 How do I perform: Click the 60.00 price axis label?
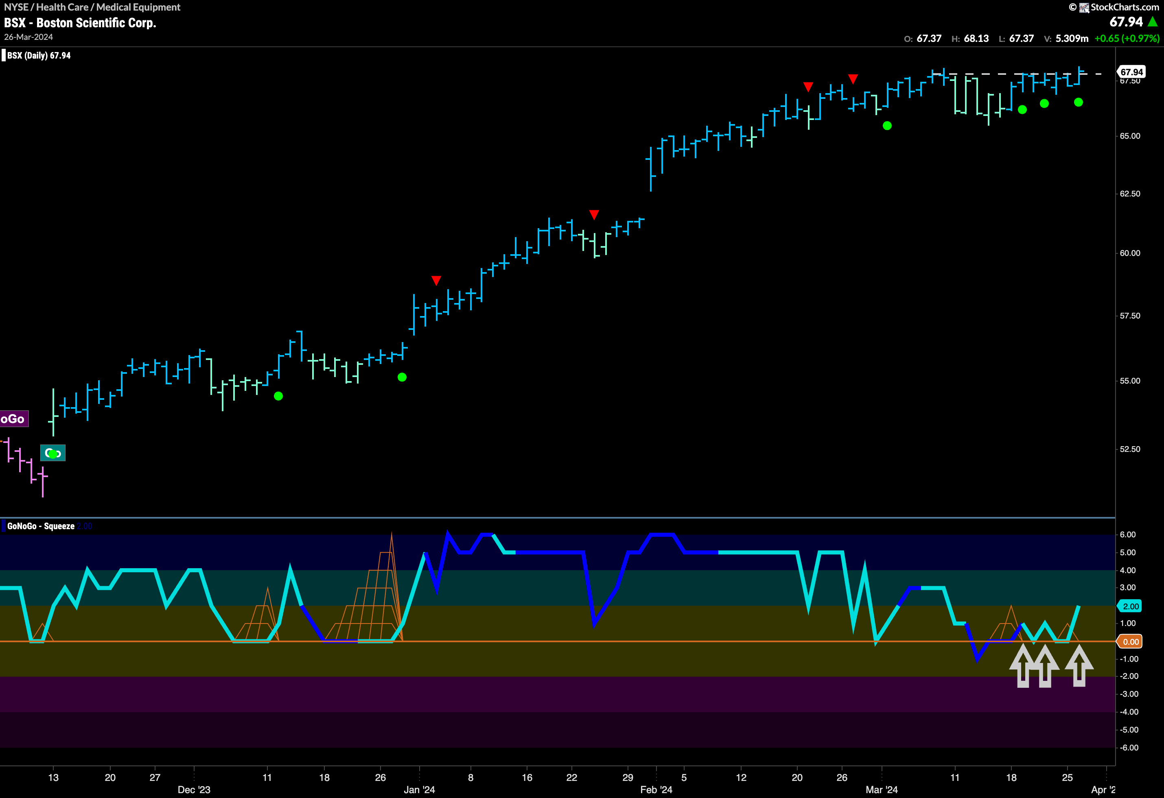pyautogui.click(x=1130, y=253)
